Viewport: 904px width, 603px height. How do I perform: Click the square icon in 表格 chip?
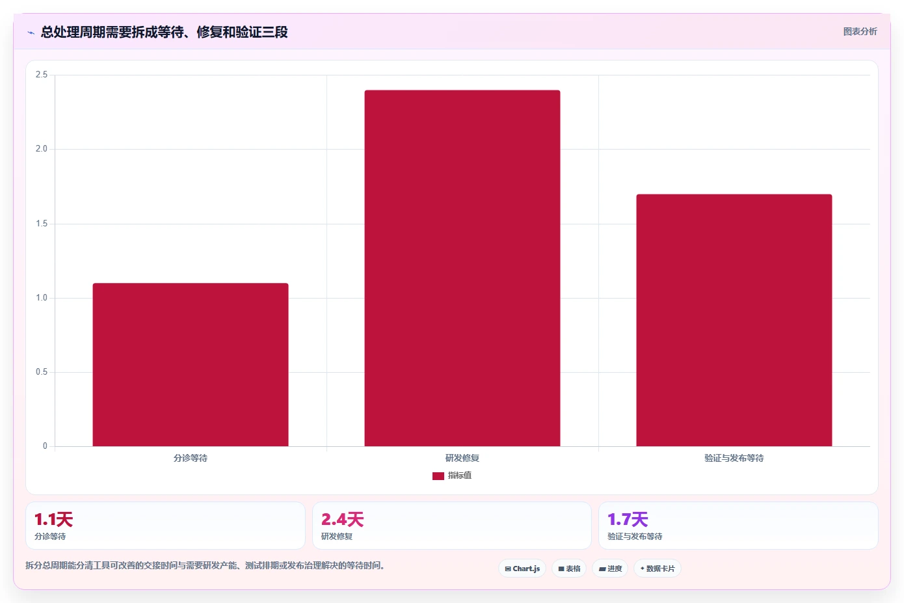(x=561, y=569)
